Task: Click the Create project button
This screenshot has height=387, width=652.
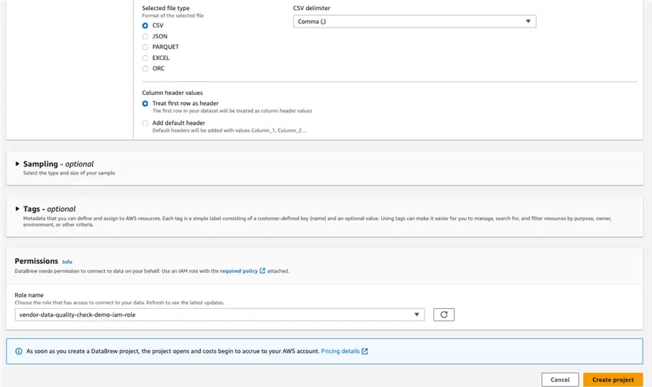Action: (613, 380)
